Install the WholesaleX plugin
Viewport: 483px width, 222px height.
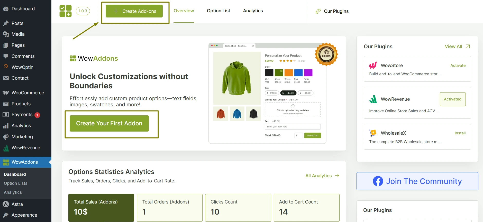tap(460, 133)
